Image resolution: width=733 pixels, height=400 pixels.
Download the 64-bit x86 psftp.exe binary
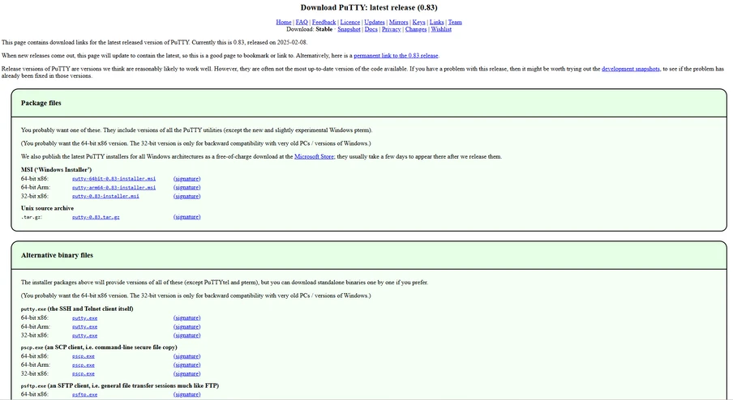[x=84, y=395]
